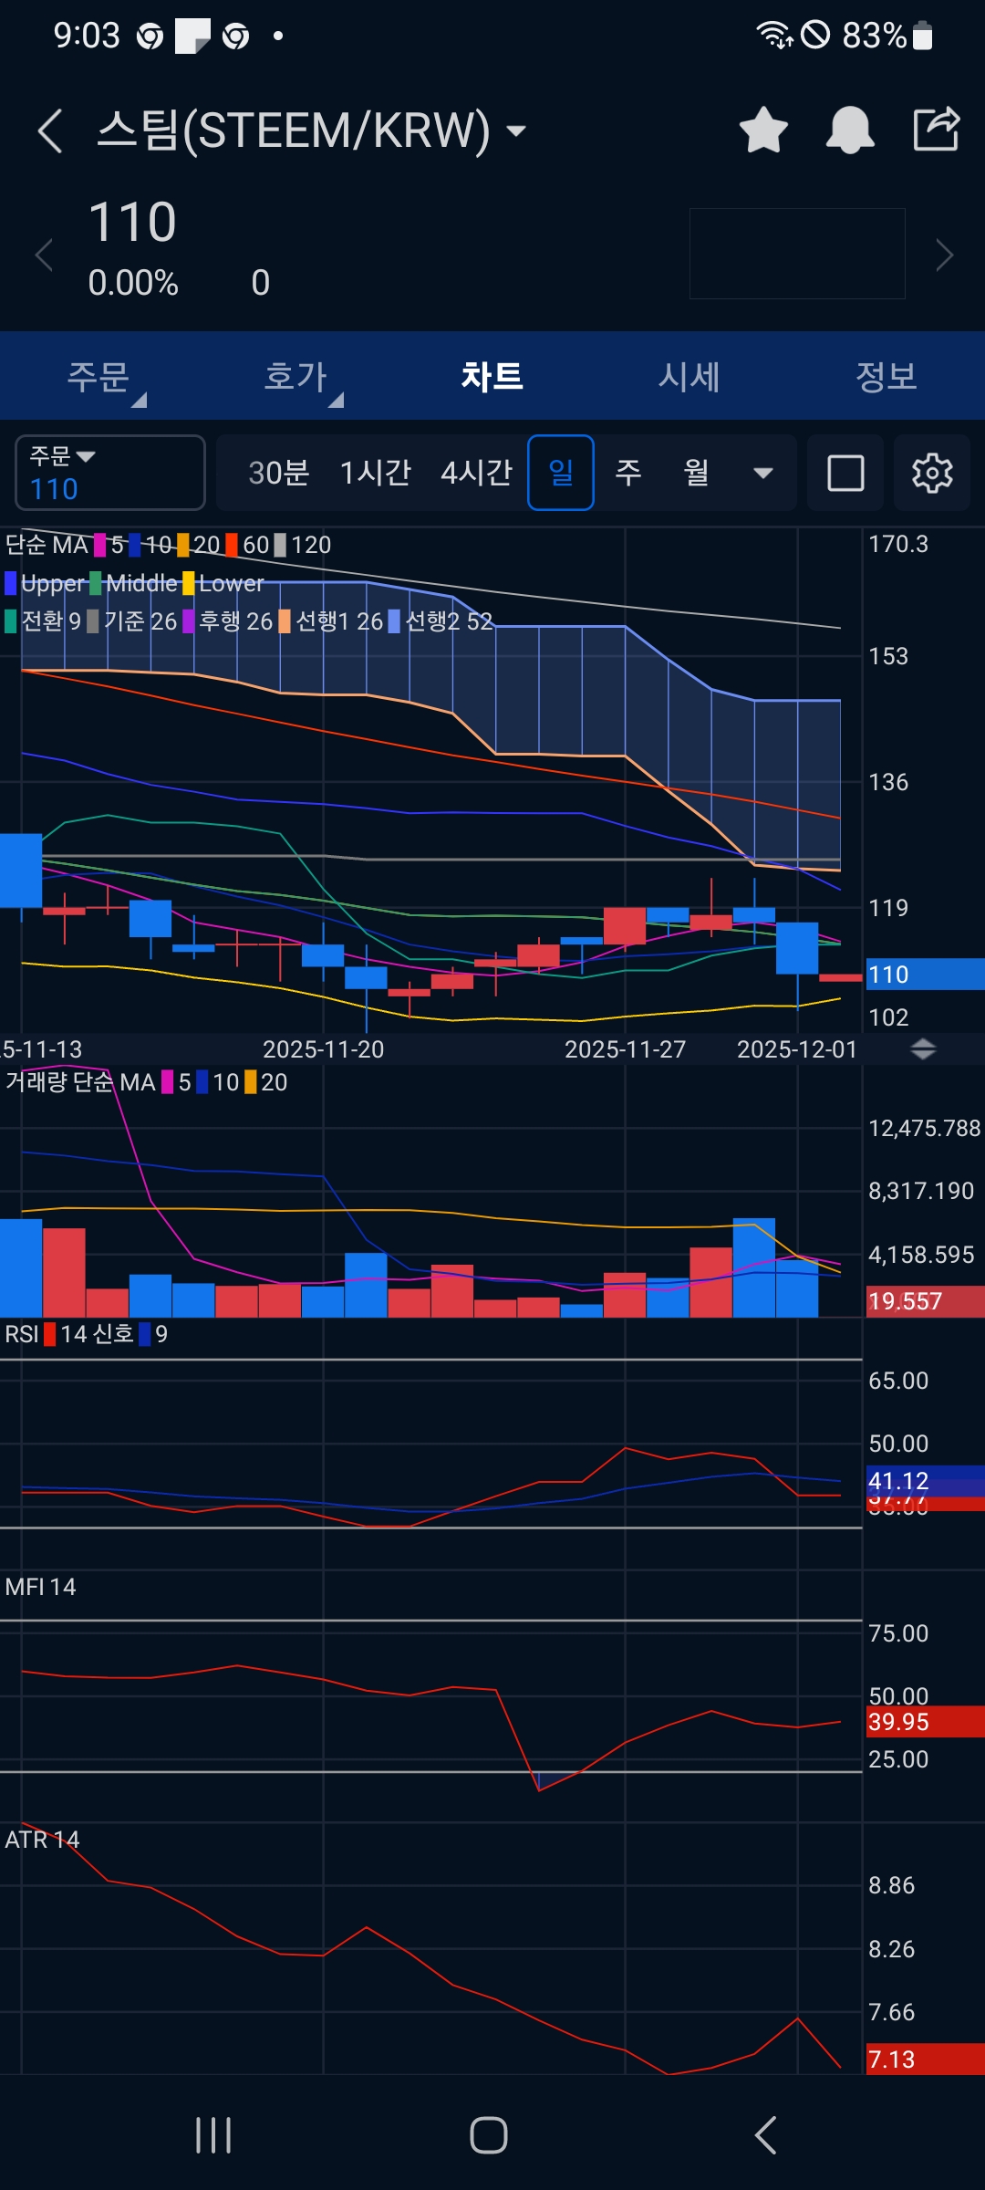This screenshot has height=2190, width=985.
Task: Tap the current price 110 axis label
Action: tap(925, 975)
